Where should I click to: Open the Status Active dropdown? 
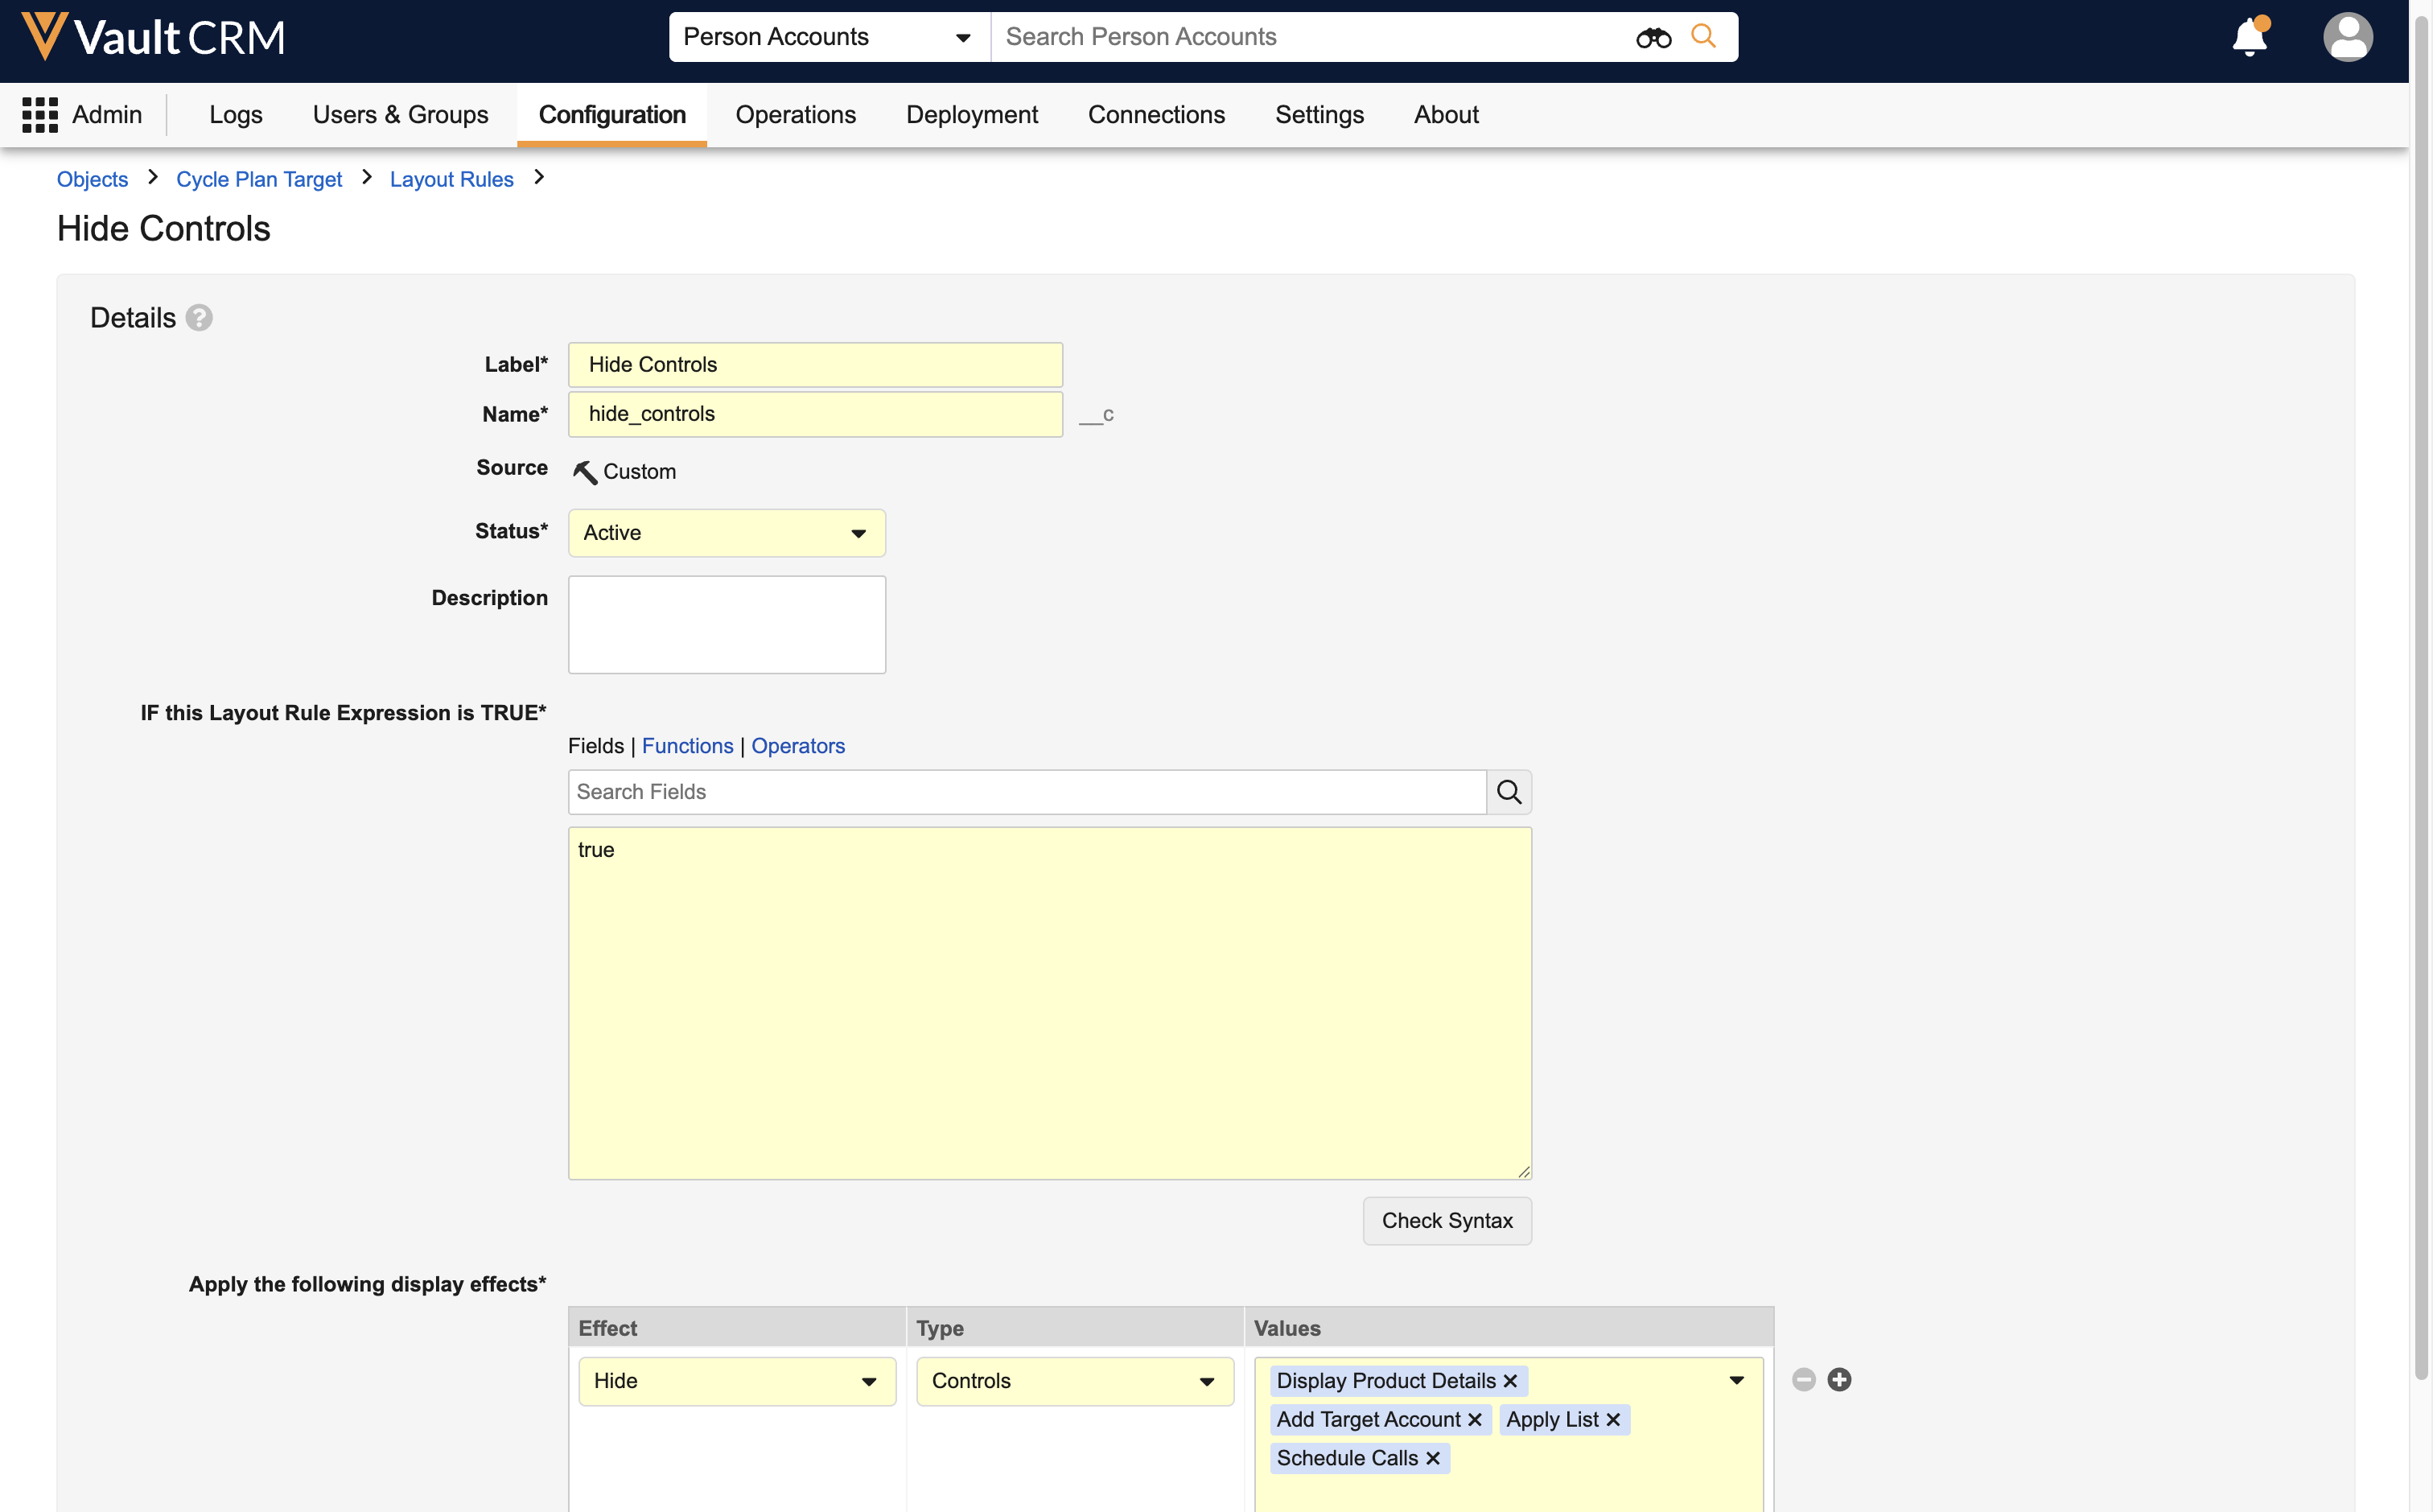click(727, 533)
